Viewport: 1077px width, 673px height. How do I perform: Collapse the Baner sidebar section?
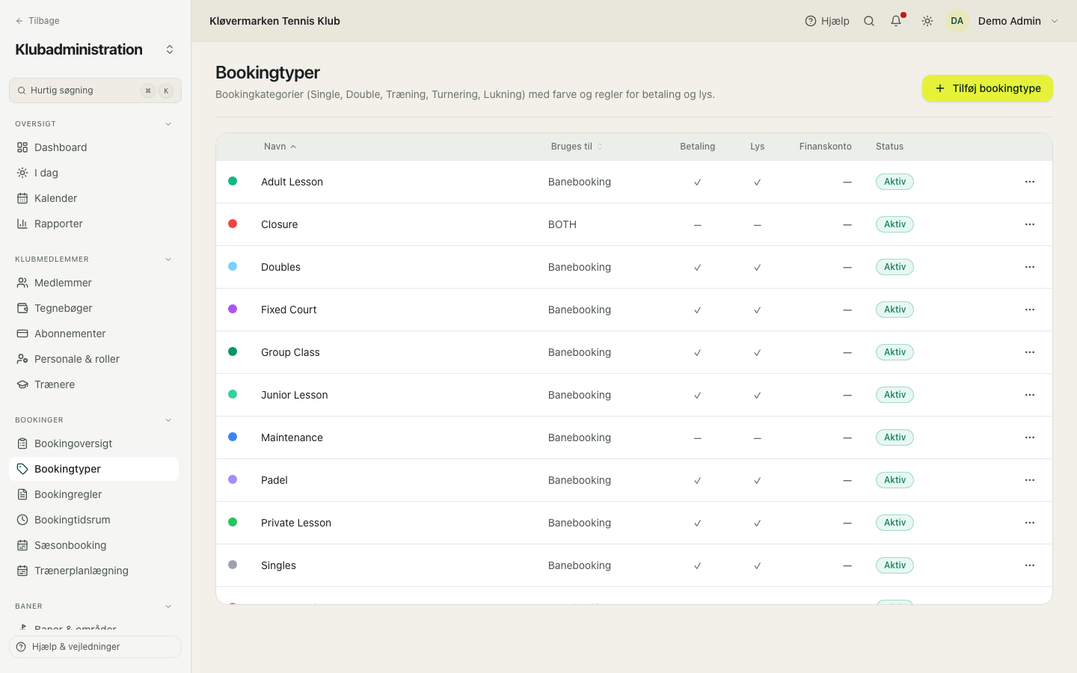pos(168,606)
